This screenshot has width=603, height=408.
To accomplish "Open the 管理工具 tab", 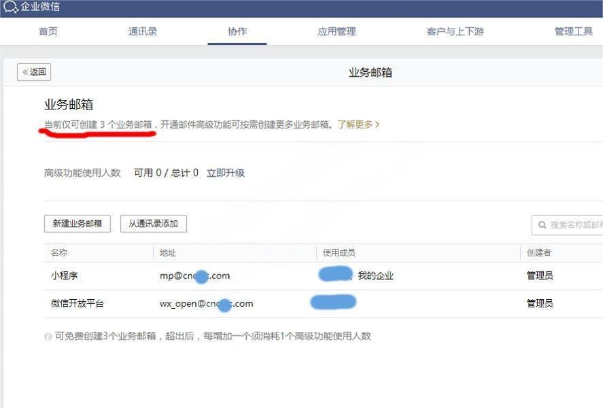I will [x=573, y=31].
